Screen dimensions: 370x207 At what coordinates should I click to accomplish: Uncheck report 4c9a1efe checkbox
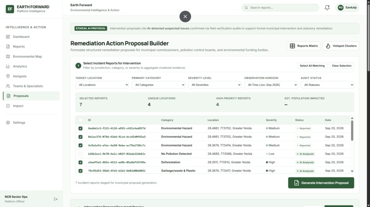pos(80,145)
